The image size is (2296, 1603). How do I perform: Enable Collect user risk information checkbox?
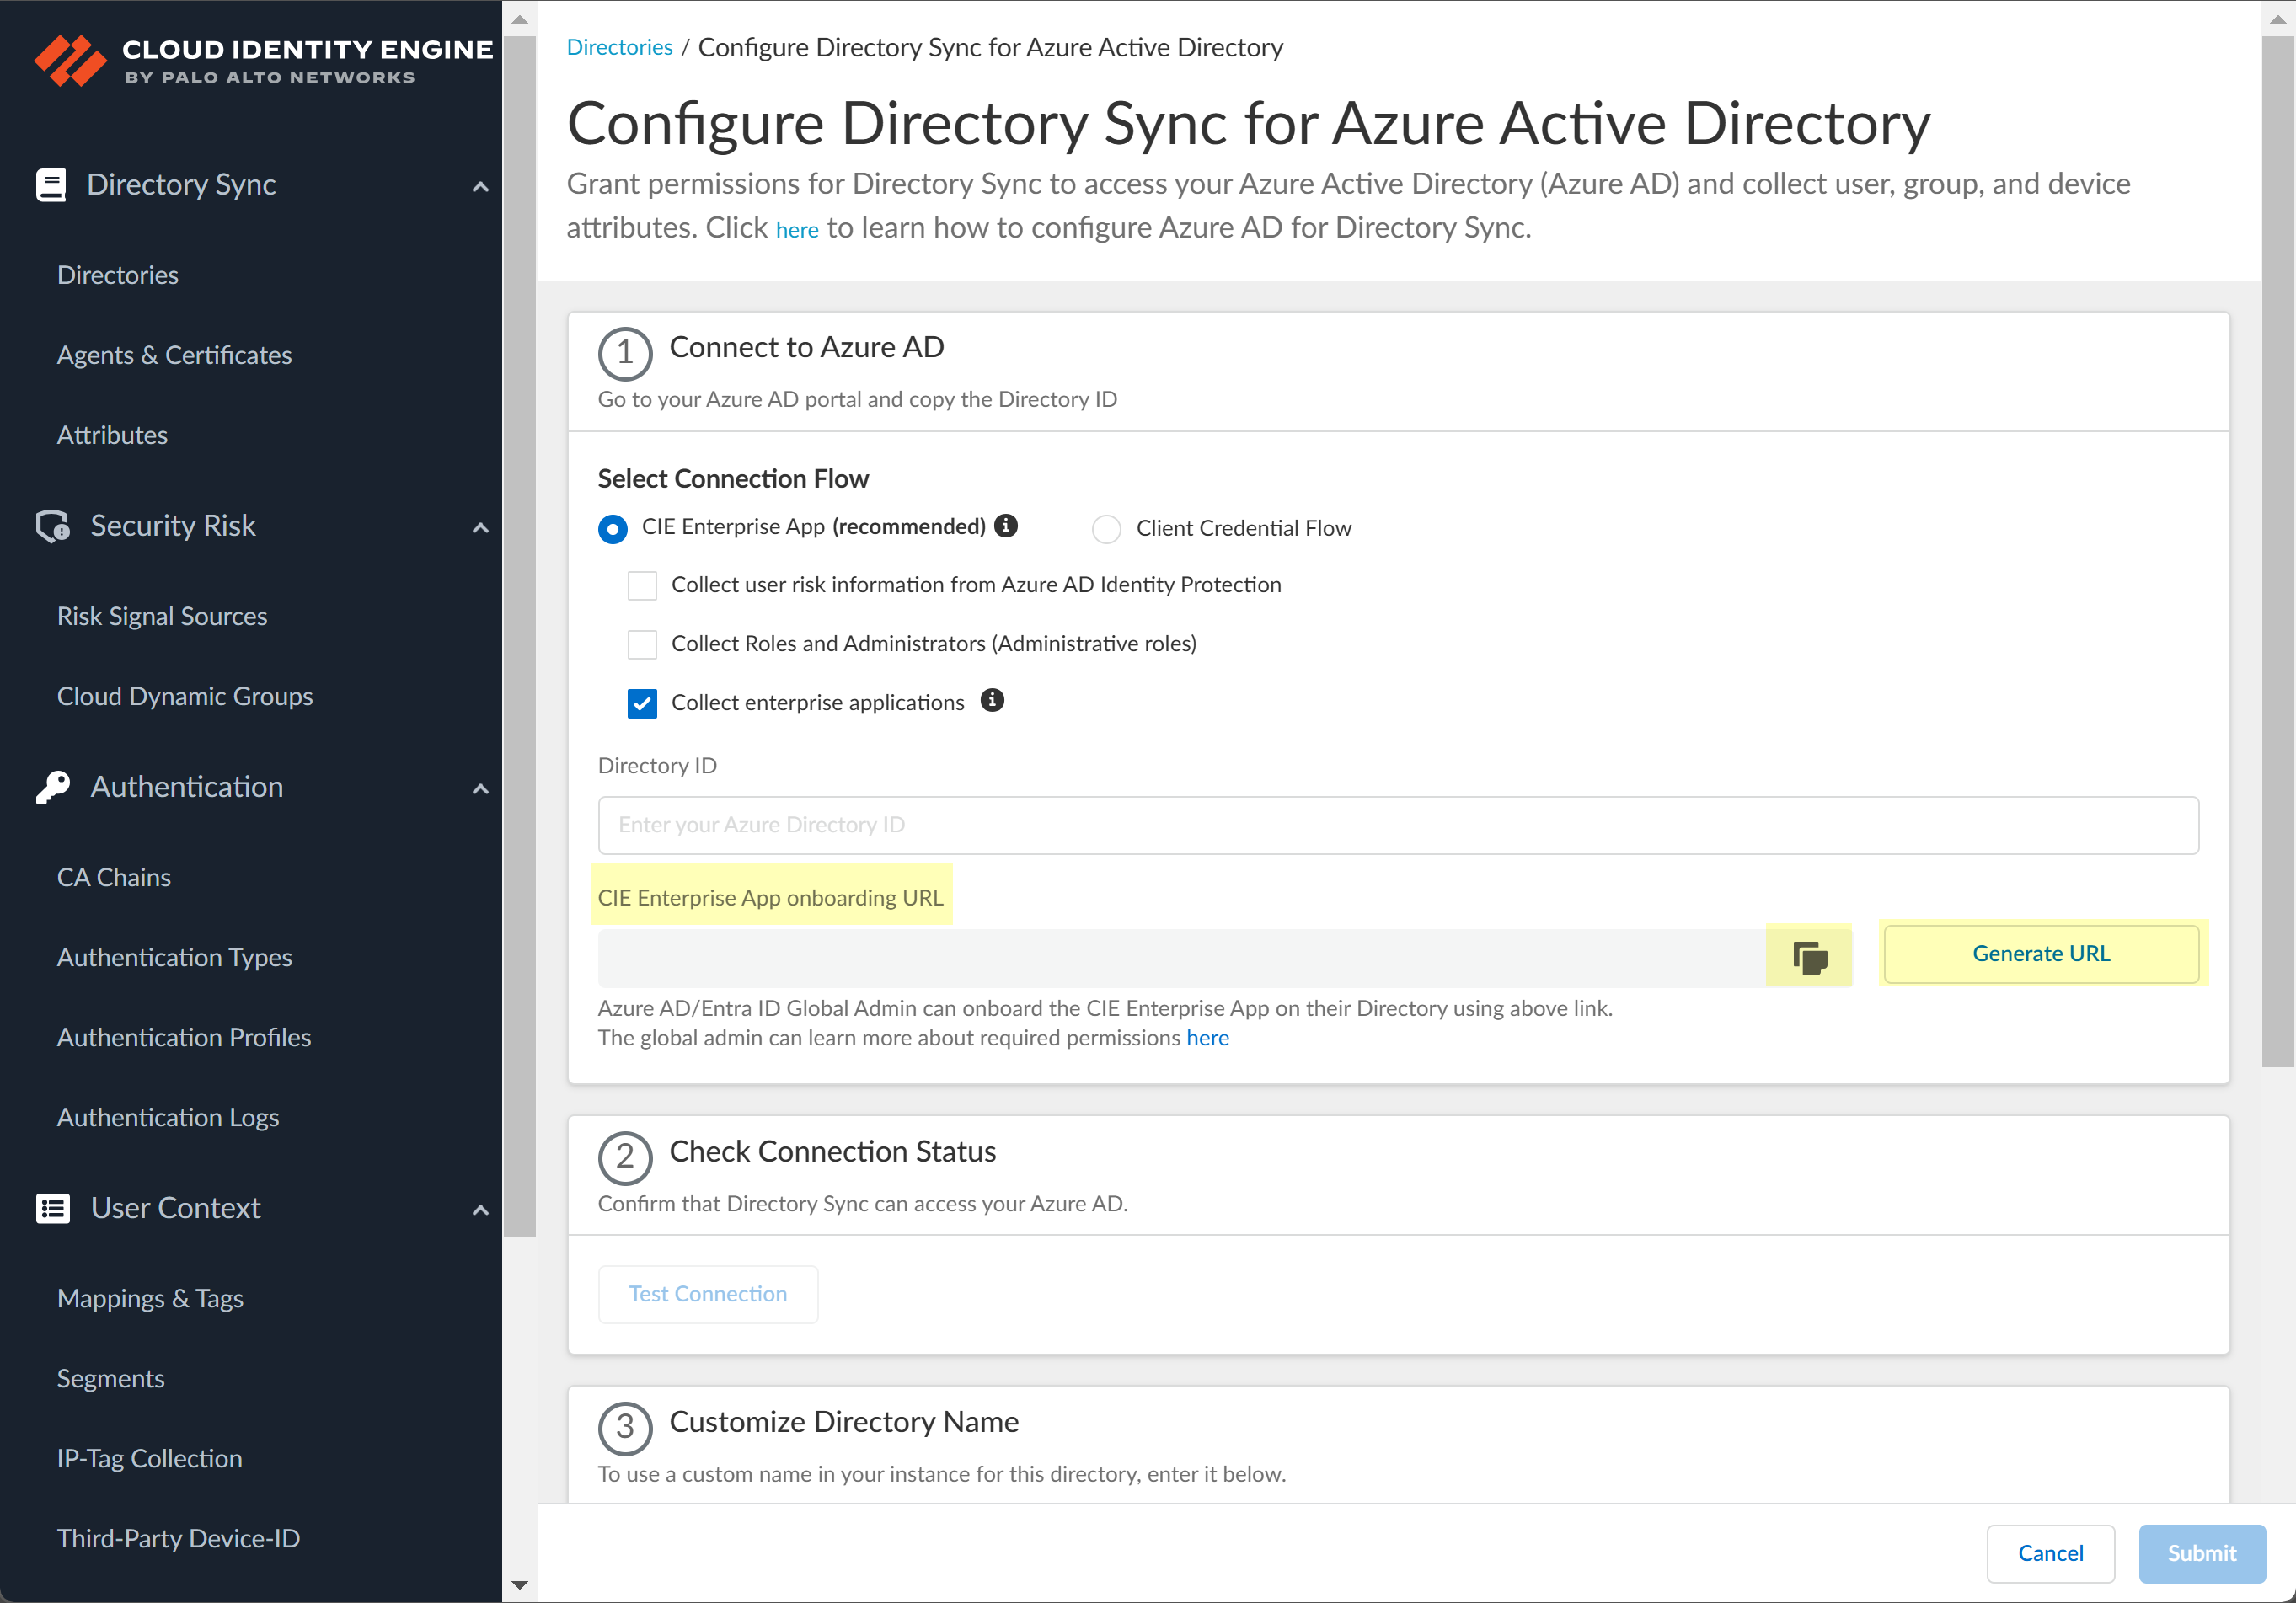tap(642, 585)
